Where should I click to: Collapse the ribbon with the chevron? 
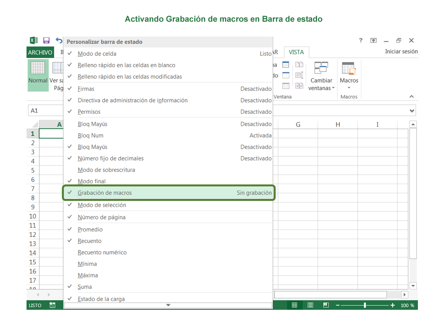[x=411, y=96]
